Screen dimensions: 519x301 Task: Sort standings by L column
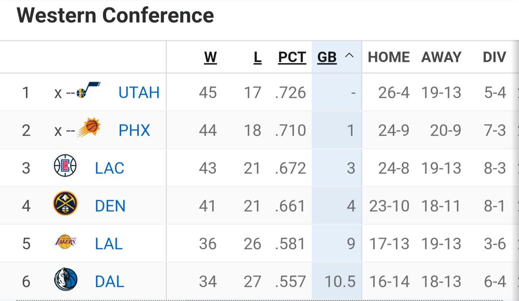[257, 57]
